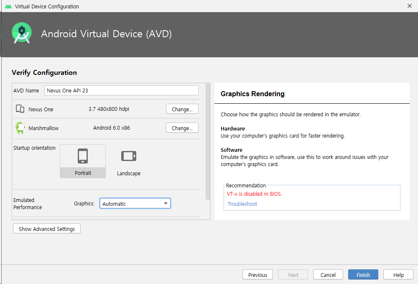Screen dimensions: 418x284
Task: Expand Show Advanced Settings
Action: (x=47, y=229)
